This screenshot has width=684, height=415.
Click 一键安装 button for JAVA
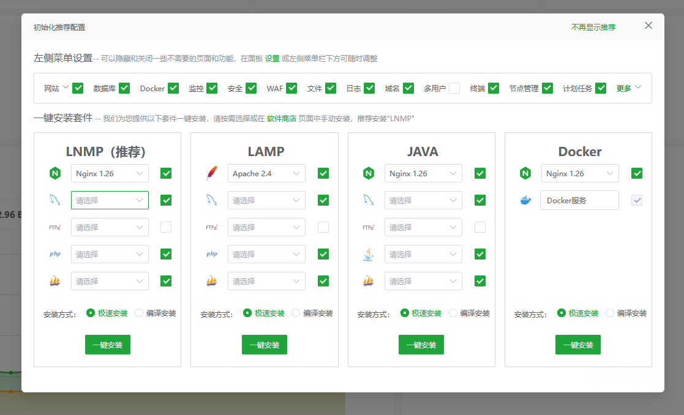pyautogui.click(x=421, y=345)
